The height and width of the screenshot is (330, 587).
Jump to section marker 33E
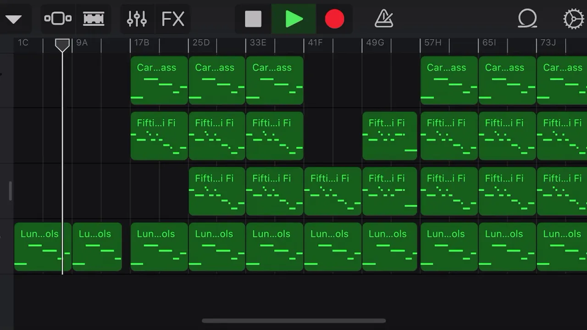click(x=258, y=43)
